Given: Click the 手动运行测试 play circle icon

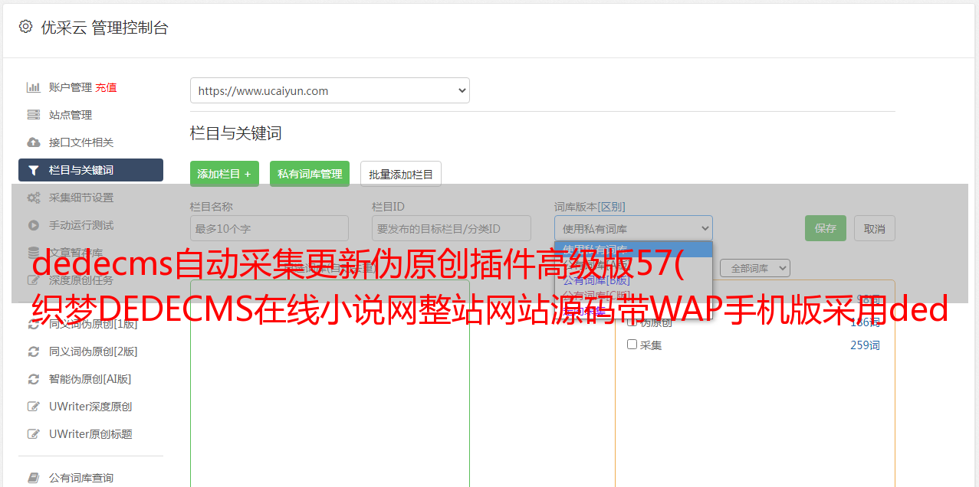Looking at the screenshot, I should click(33, 225).
